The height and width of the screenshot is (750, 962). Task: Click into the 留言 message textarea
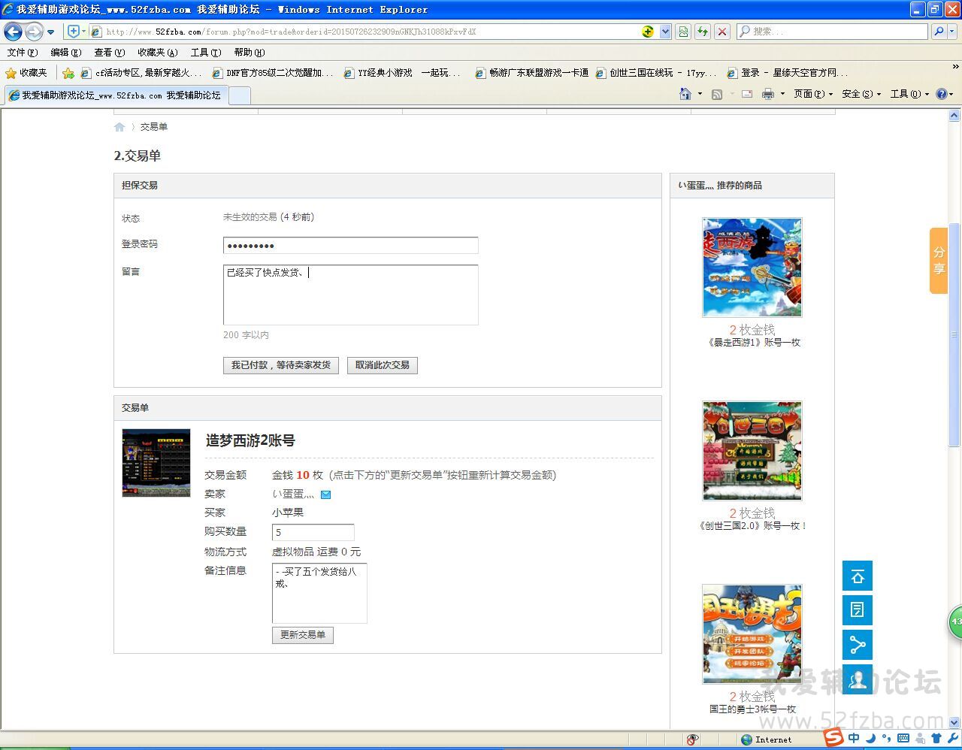tap(350, 295)
